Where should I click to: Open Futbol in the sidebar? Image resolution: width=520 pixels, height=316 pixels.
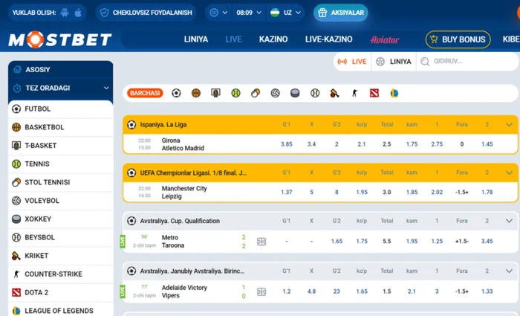click(60, 109)
